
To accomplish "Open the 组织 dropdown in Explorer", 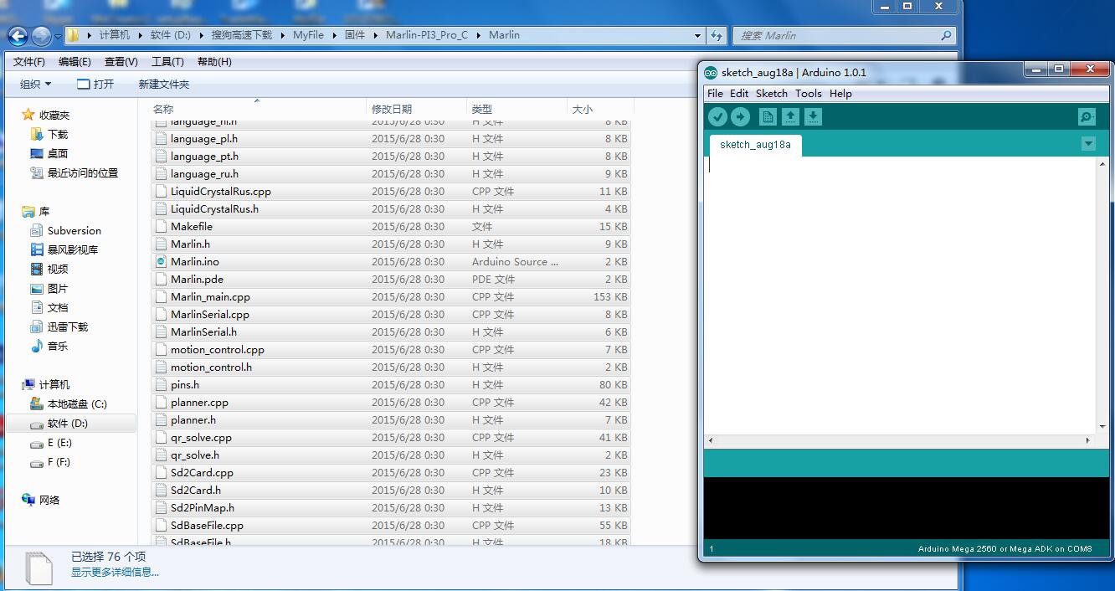I will (x=36, y=85).
